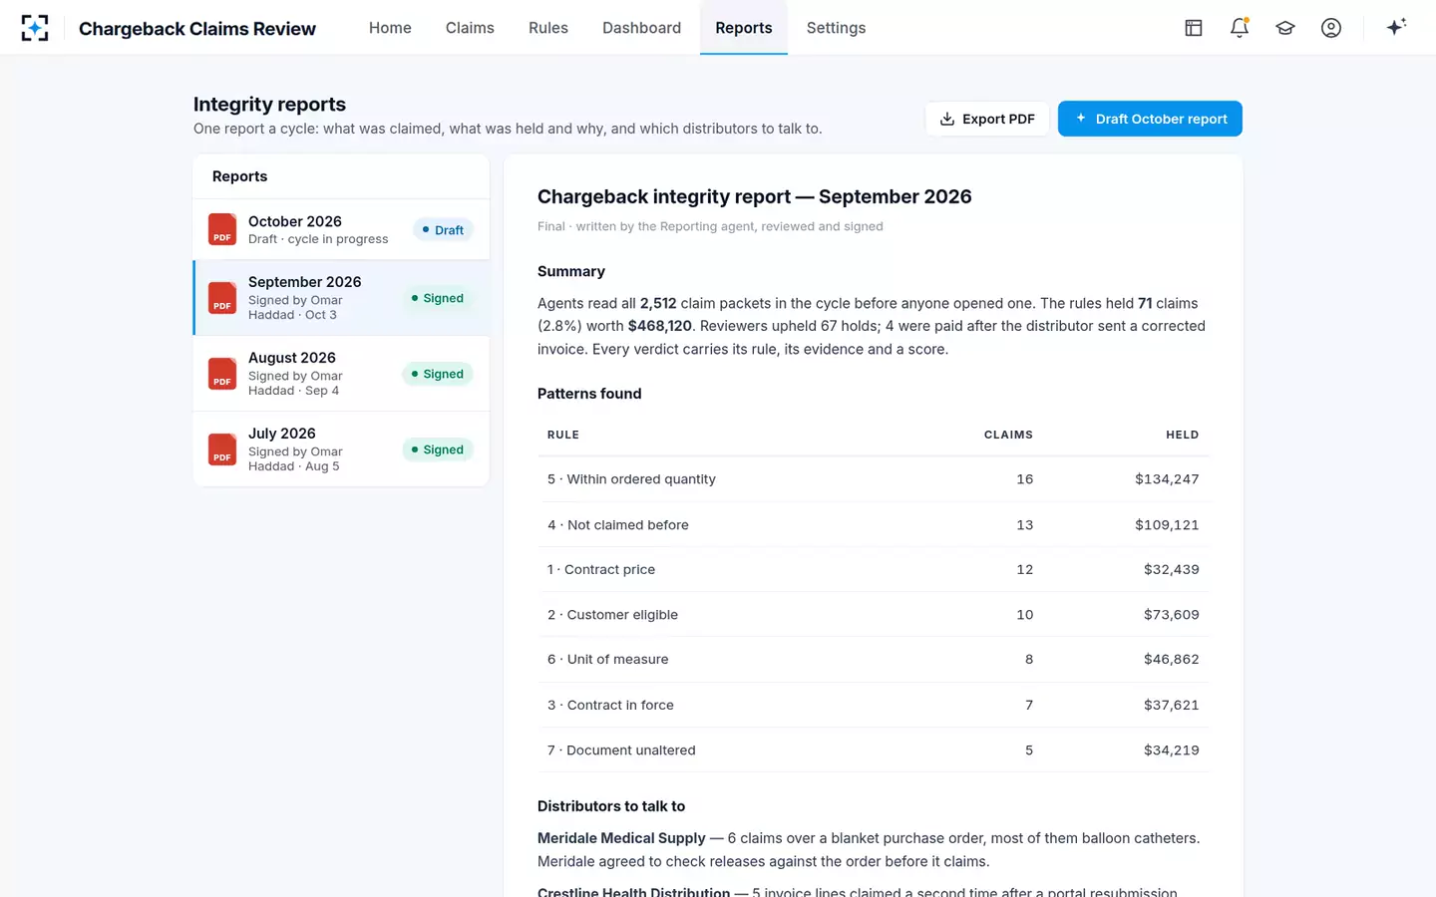Screen dimensions: 1436x897
Task: Click the $73,609 held amount
Action: pos(1172,615)
